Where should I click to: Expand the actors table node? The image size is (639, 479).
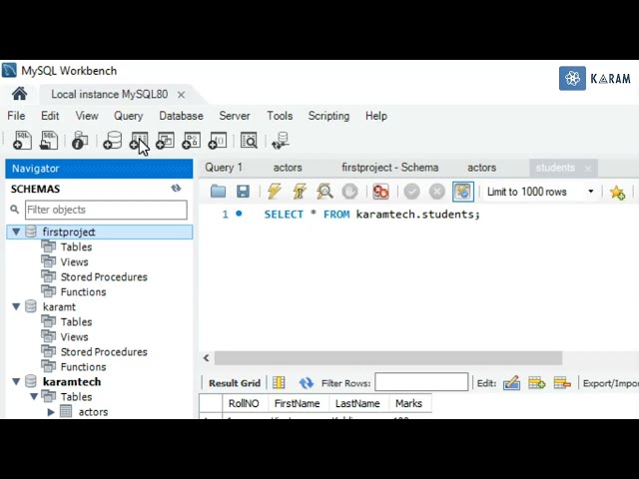pos(51,412)
